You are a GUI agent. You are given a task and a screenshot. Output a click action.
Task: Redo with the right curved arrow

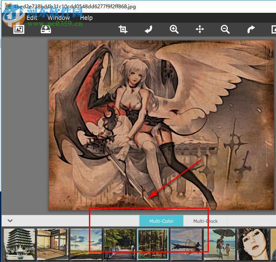pyautogui.click(x=251, y=29)
